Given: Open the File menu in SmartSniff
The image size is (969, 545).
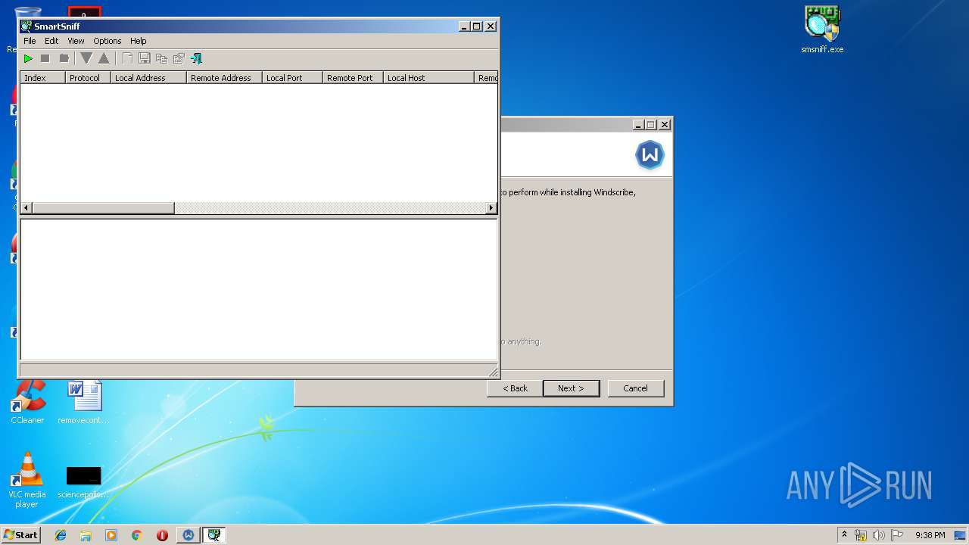Looking at the screenshot, I should pyautogui.click(x=30, y=41).
